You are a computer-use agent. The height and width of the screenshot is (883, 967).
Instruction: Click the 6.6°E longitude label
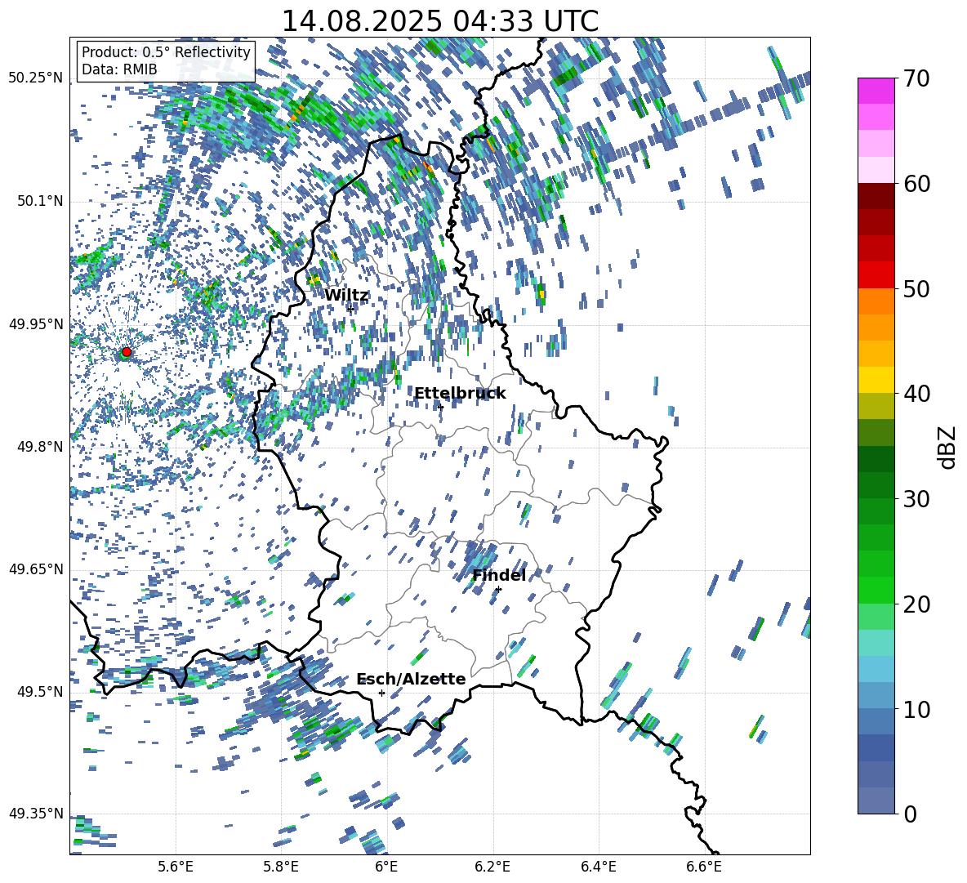[x=704, y=867]
